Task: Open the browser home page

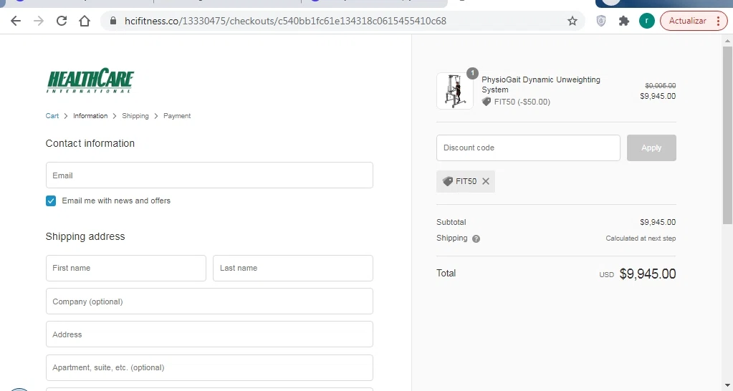Action: pyautogui.click(x=84, y=21)
